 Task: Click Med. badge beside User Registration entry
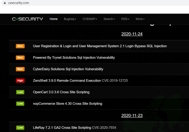click(20, 46)
